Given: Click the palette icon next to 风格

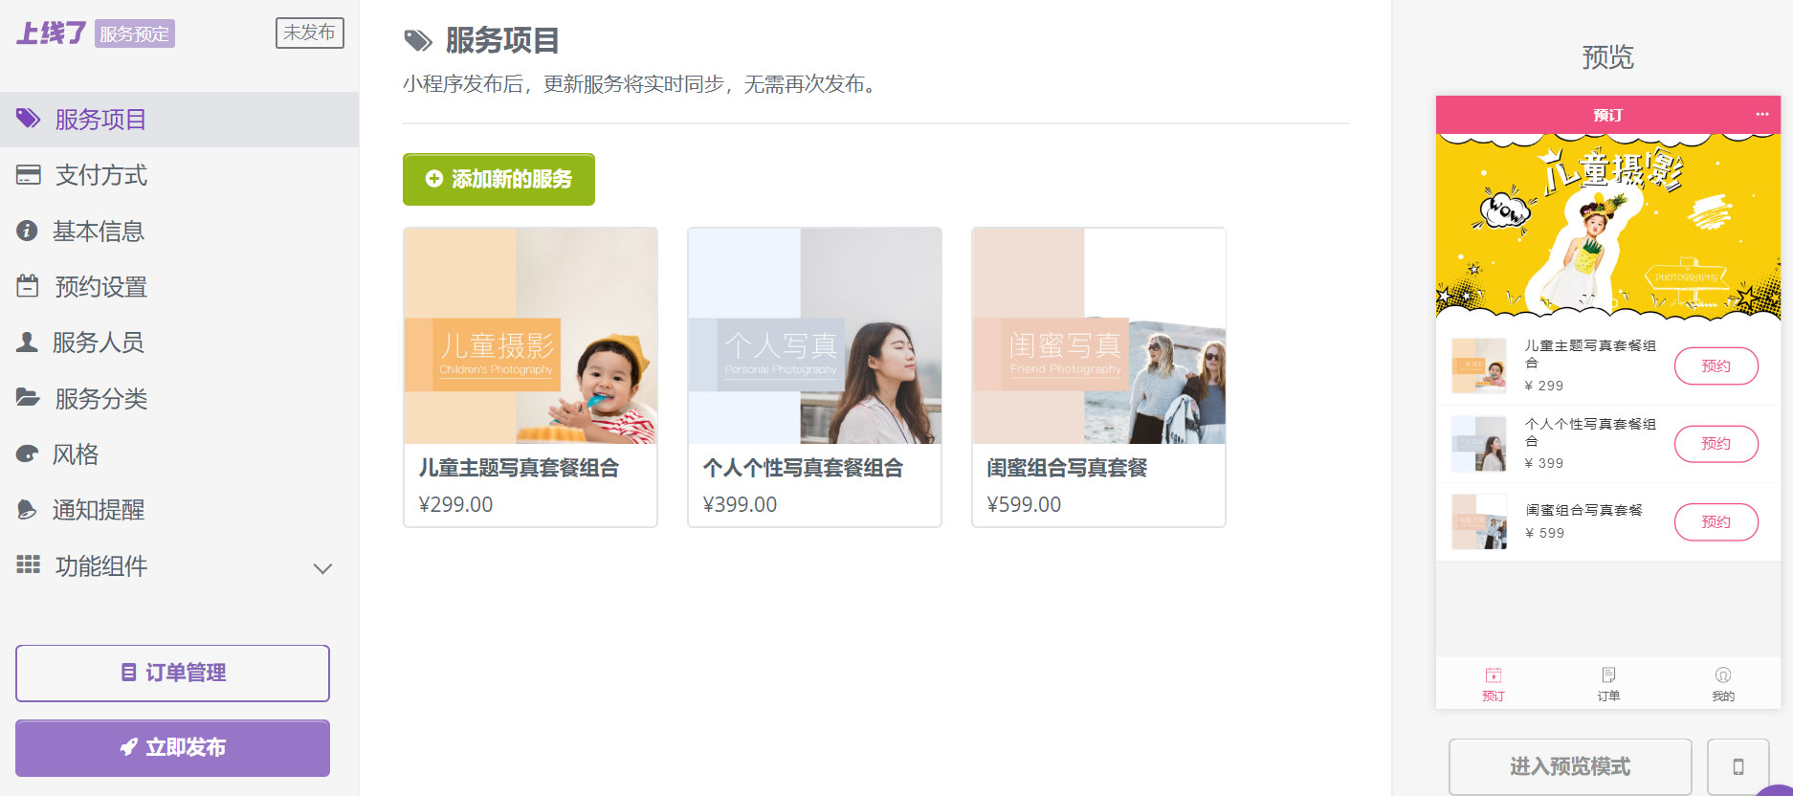Looking at the screenshot, I should [x=27, y=454].
